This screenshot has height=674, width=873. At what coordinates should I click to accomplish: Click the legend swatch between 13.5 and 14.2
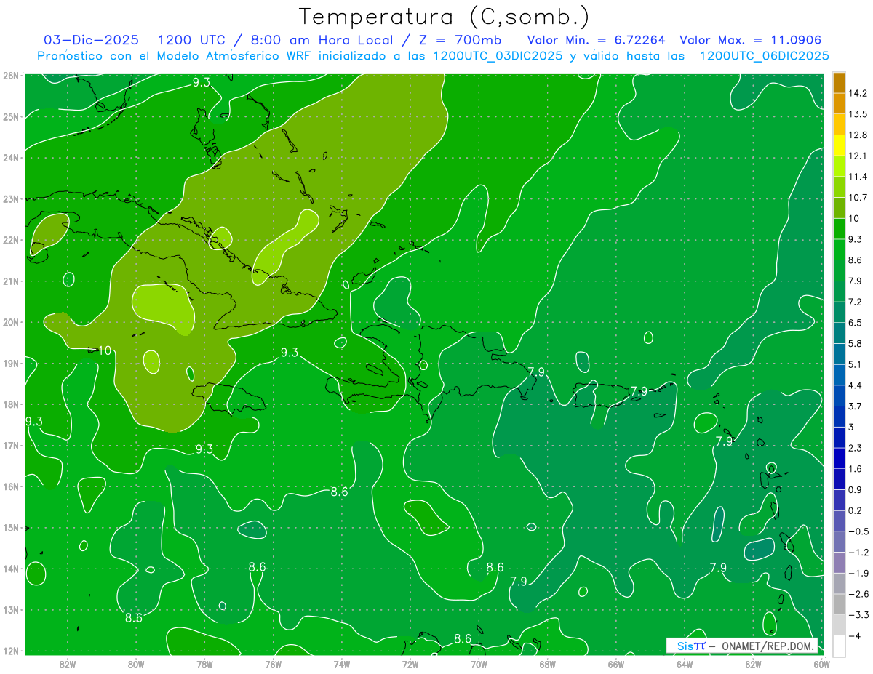click(839, 103)
